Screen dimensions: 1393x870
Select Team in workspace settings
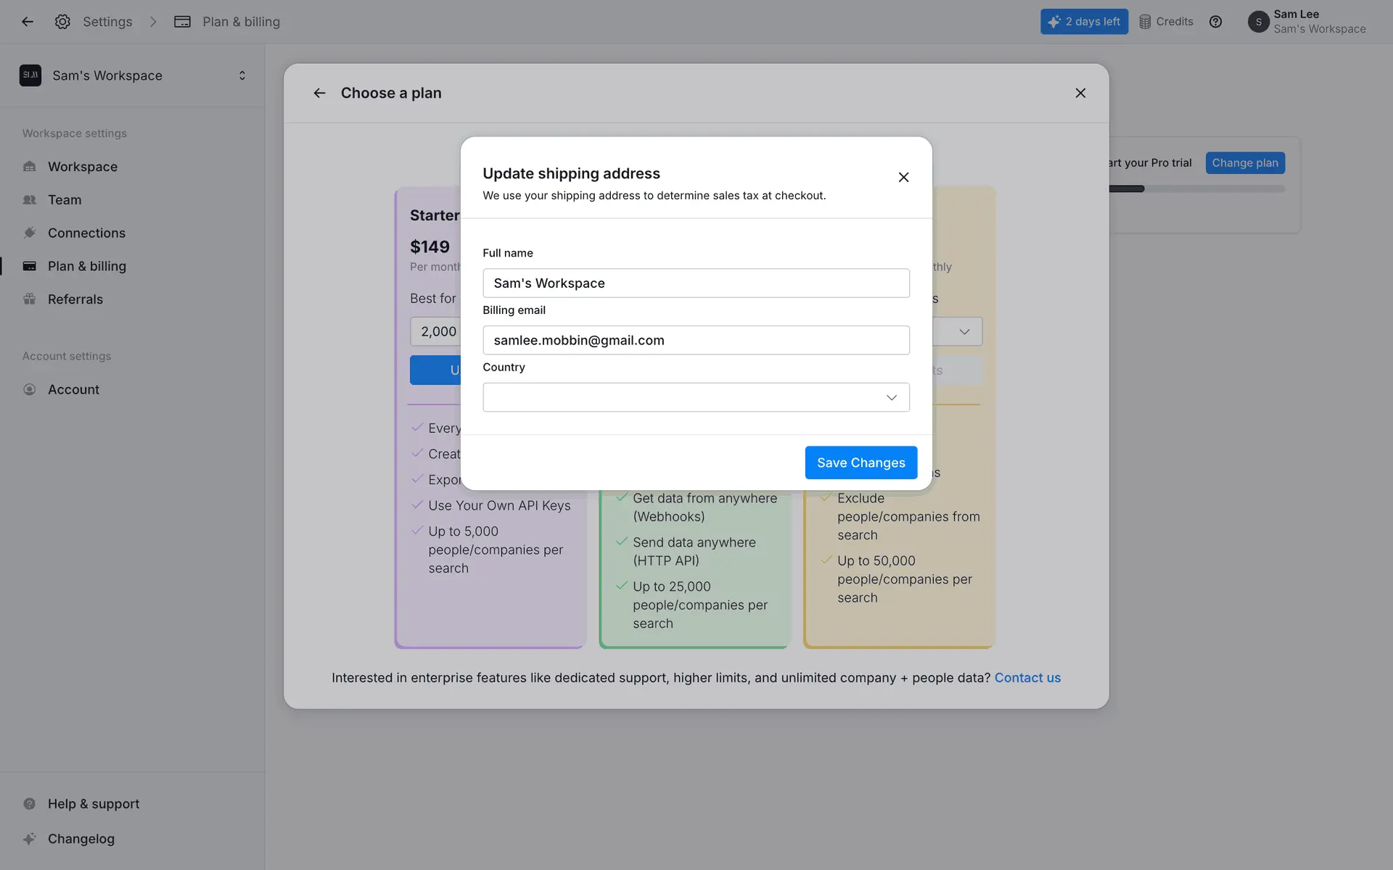coord(65,200)
